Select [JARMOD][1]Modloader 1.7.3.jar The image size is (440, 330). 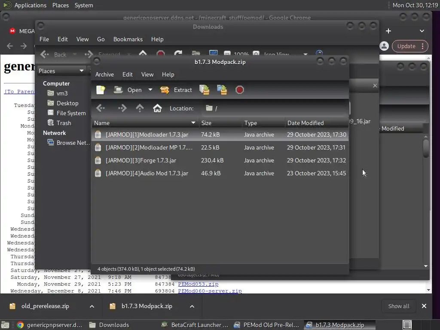(x=220, y=134)
